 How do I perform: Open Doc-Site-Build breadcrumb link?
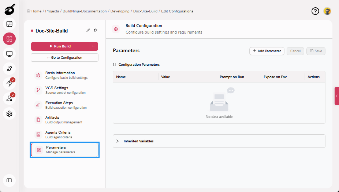tap(145, 11)
